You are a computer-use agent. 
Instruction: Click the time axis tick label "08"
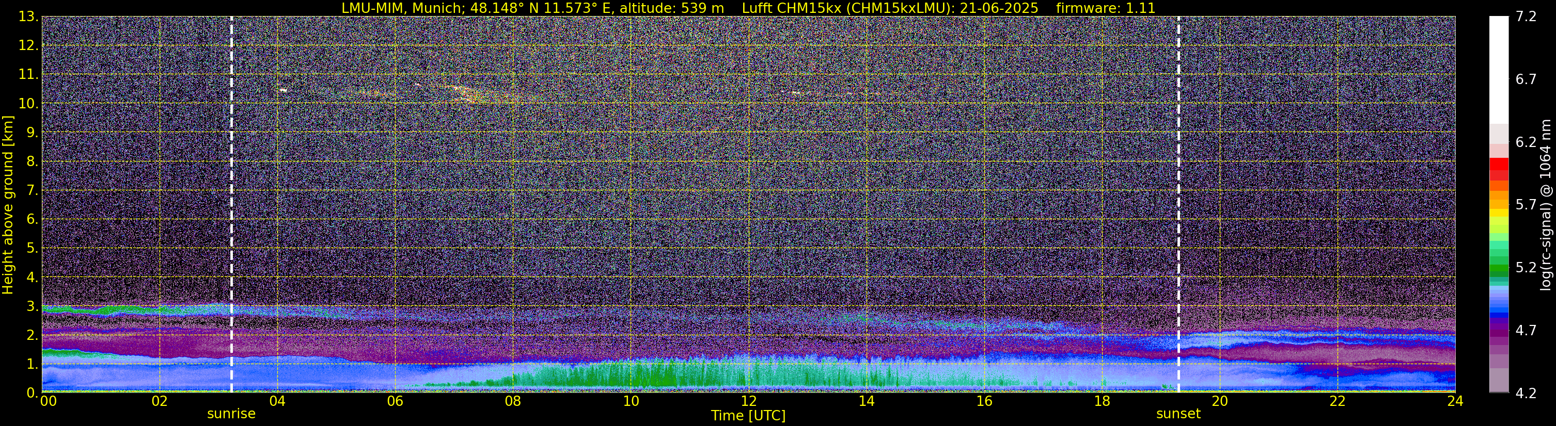tap(513, 401)
